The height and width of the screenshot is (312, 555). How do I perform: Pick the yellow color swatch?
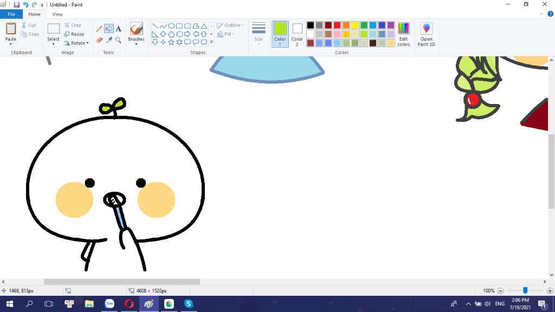tap(355, 25)
